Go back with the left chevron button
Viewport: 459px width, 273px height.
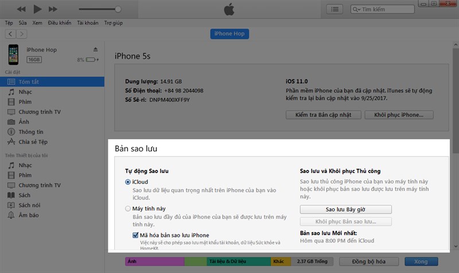[10, 34]
